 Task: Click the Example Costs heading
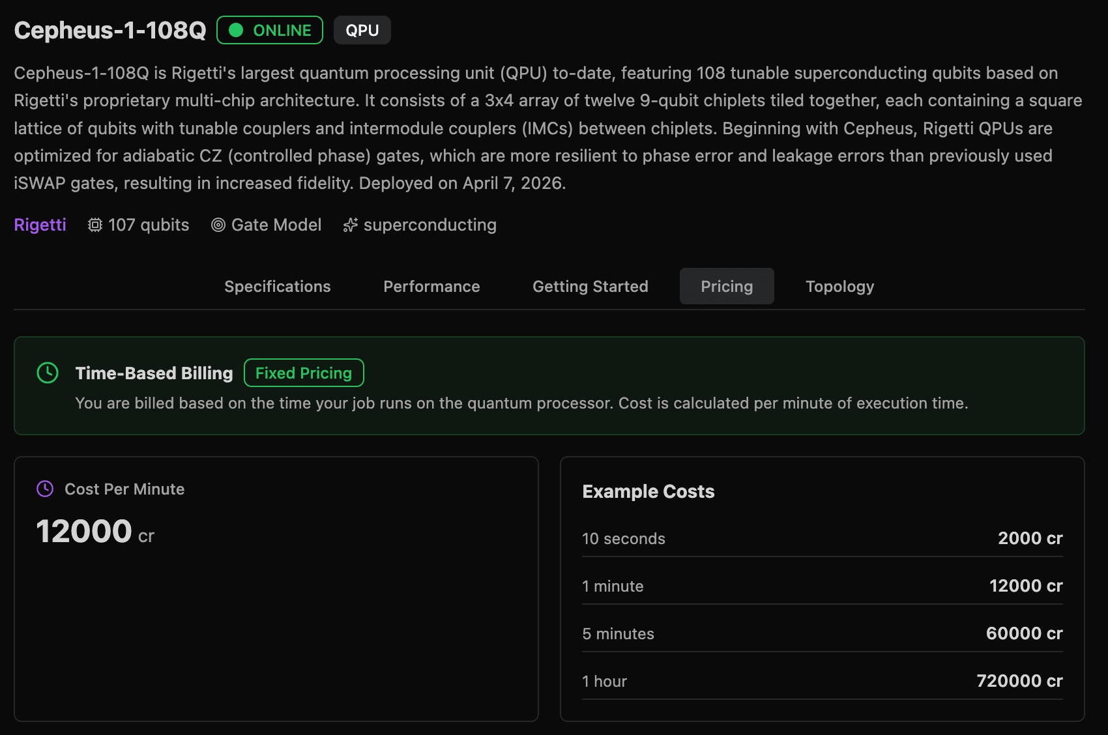649,491
